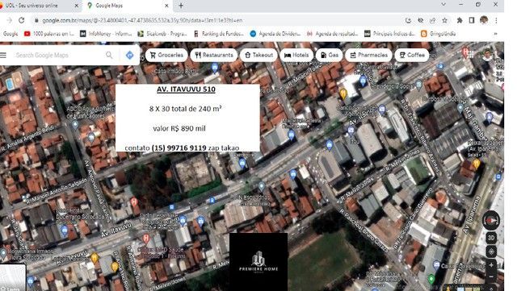Open a new browser tab
The height and width of the screenshot is (291, 517).
pyautogui.click(x=181, y=6)
